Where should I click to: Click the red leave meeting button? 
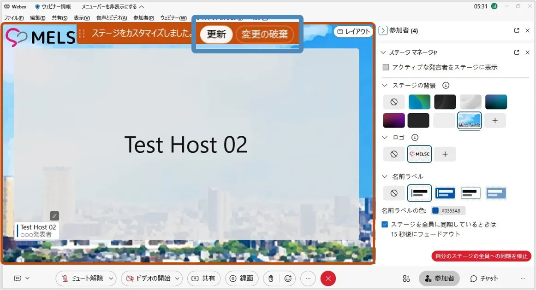[328, 278]
